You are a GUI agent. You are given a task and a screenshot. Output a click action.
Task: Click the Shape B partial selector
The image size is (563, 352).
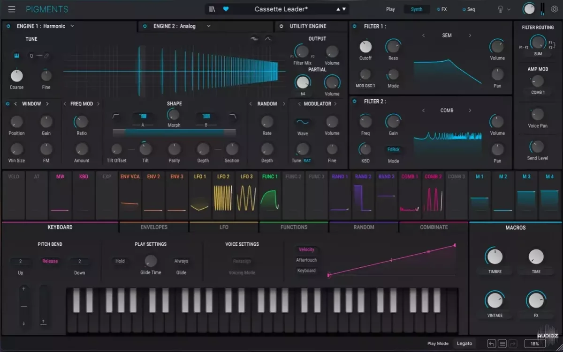(x=206, y=117)
